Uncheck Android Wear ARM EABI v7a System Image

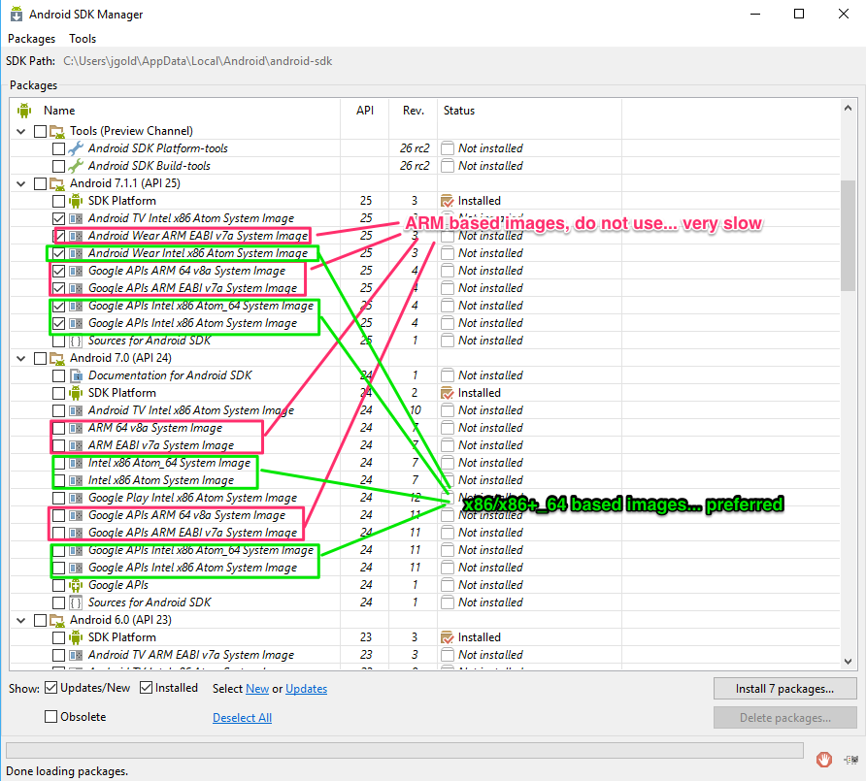(58, 236)
